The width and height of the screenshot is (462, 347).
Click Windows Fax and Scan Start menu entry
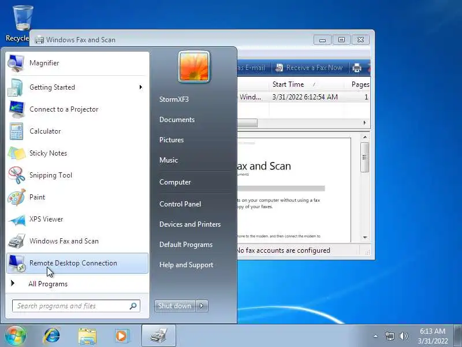coord(77,241)
